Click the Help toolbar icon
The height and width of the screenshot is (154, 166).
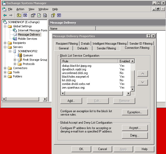point(53,15)
